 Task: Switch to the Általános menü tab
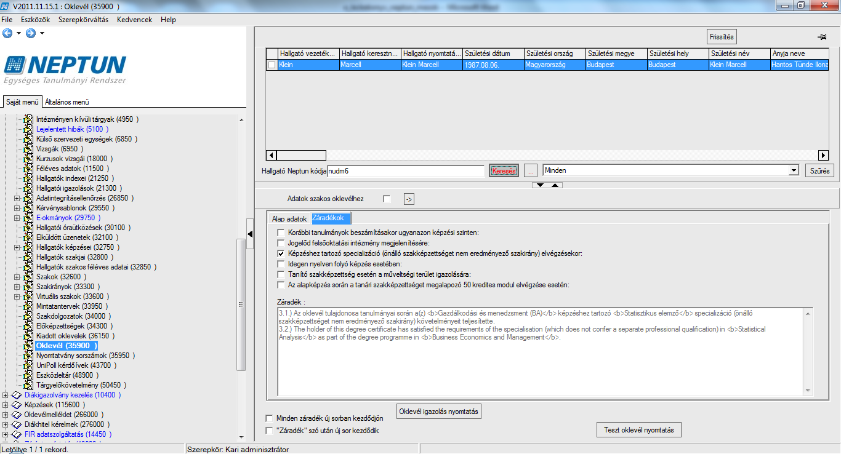click(67, 102)
